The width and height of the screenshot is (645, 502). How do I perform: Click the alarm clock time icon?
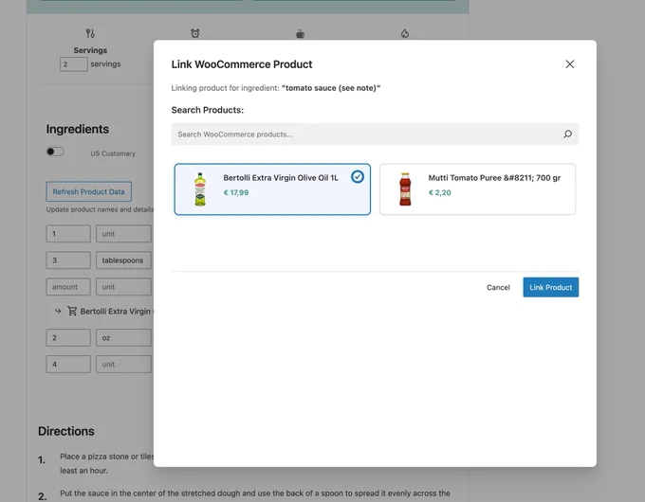click(195, 33)
